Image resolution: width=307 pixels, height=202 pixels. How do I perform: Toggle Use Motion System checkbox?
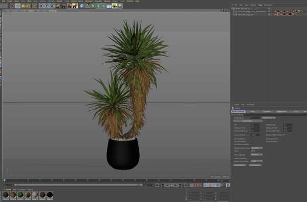pyautogui.click(x=252, y=144)
